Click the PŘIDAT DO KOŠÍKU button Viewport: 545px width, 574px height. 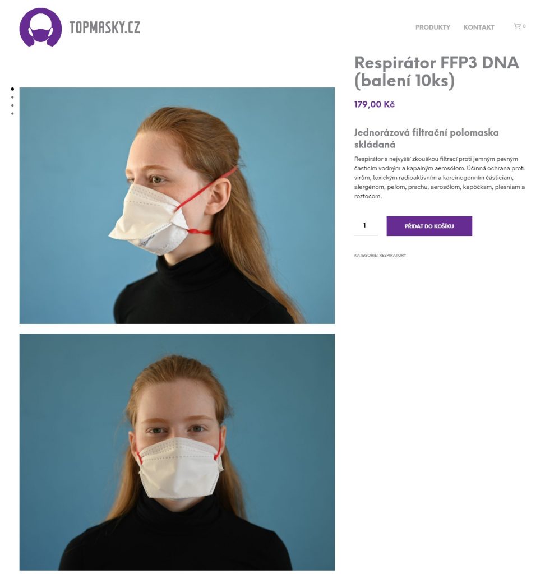pos(429,226)
